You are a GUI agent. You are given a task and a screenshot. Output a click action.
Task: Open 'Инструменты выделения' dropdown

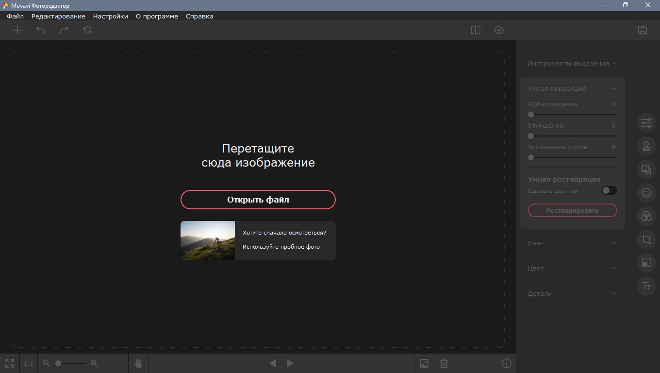pyautogui.click(x=572, y=63)
